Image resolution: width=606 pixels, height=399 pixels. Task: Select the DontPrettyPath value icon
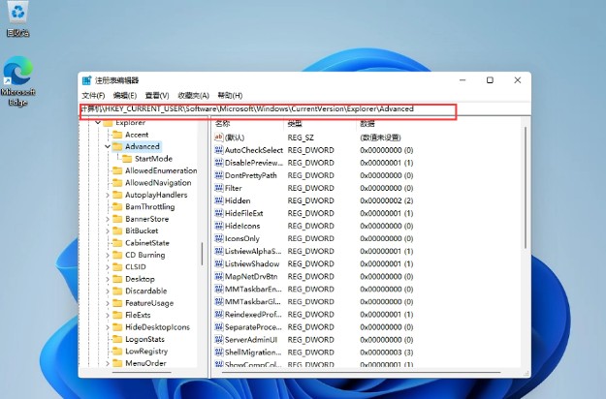219,175
